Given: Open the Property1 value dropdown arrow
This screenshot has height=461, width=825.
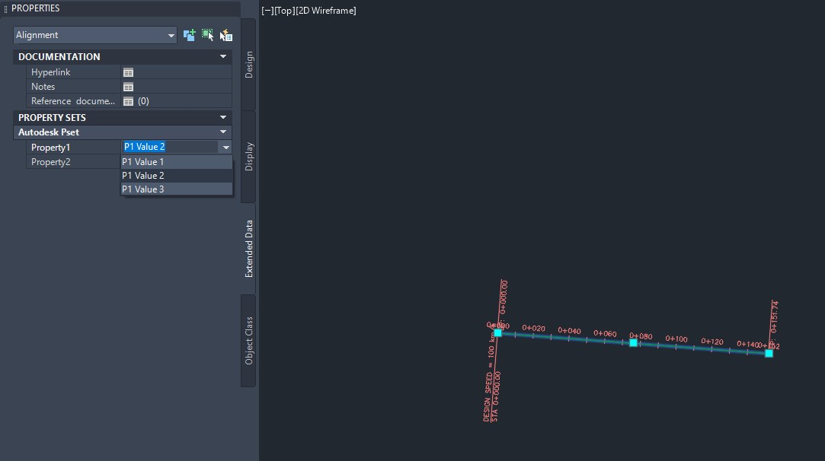Looking at the screenshot, I should pos(226,146).
